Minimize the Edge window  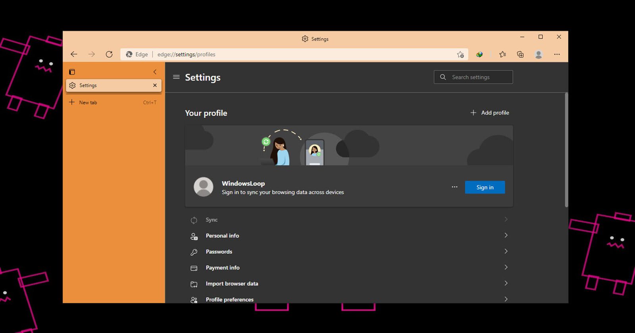tap(522, 37)
